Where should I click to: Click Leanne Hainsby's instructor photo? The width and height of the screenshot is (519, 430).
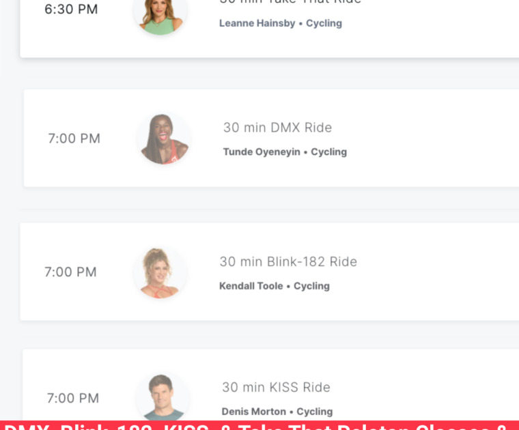(160, 14)
